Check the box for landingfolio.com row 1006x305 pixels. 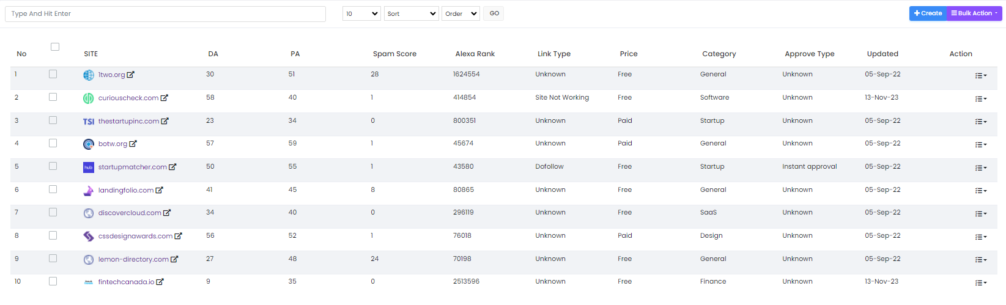[53, 189]
